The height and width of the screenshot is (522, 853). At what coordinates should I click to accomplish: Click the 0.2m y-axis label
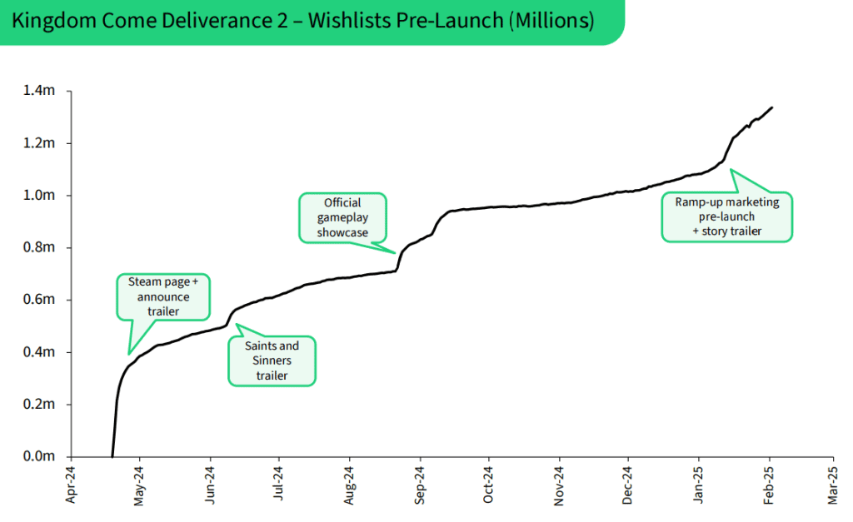pyautogui.click(x=38, y=405)
